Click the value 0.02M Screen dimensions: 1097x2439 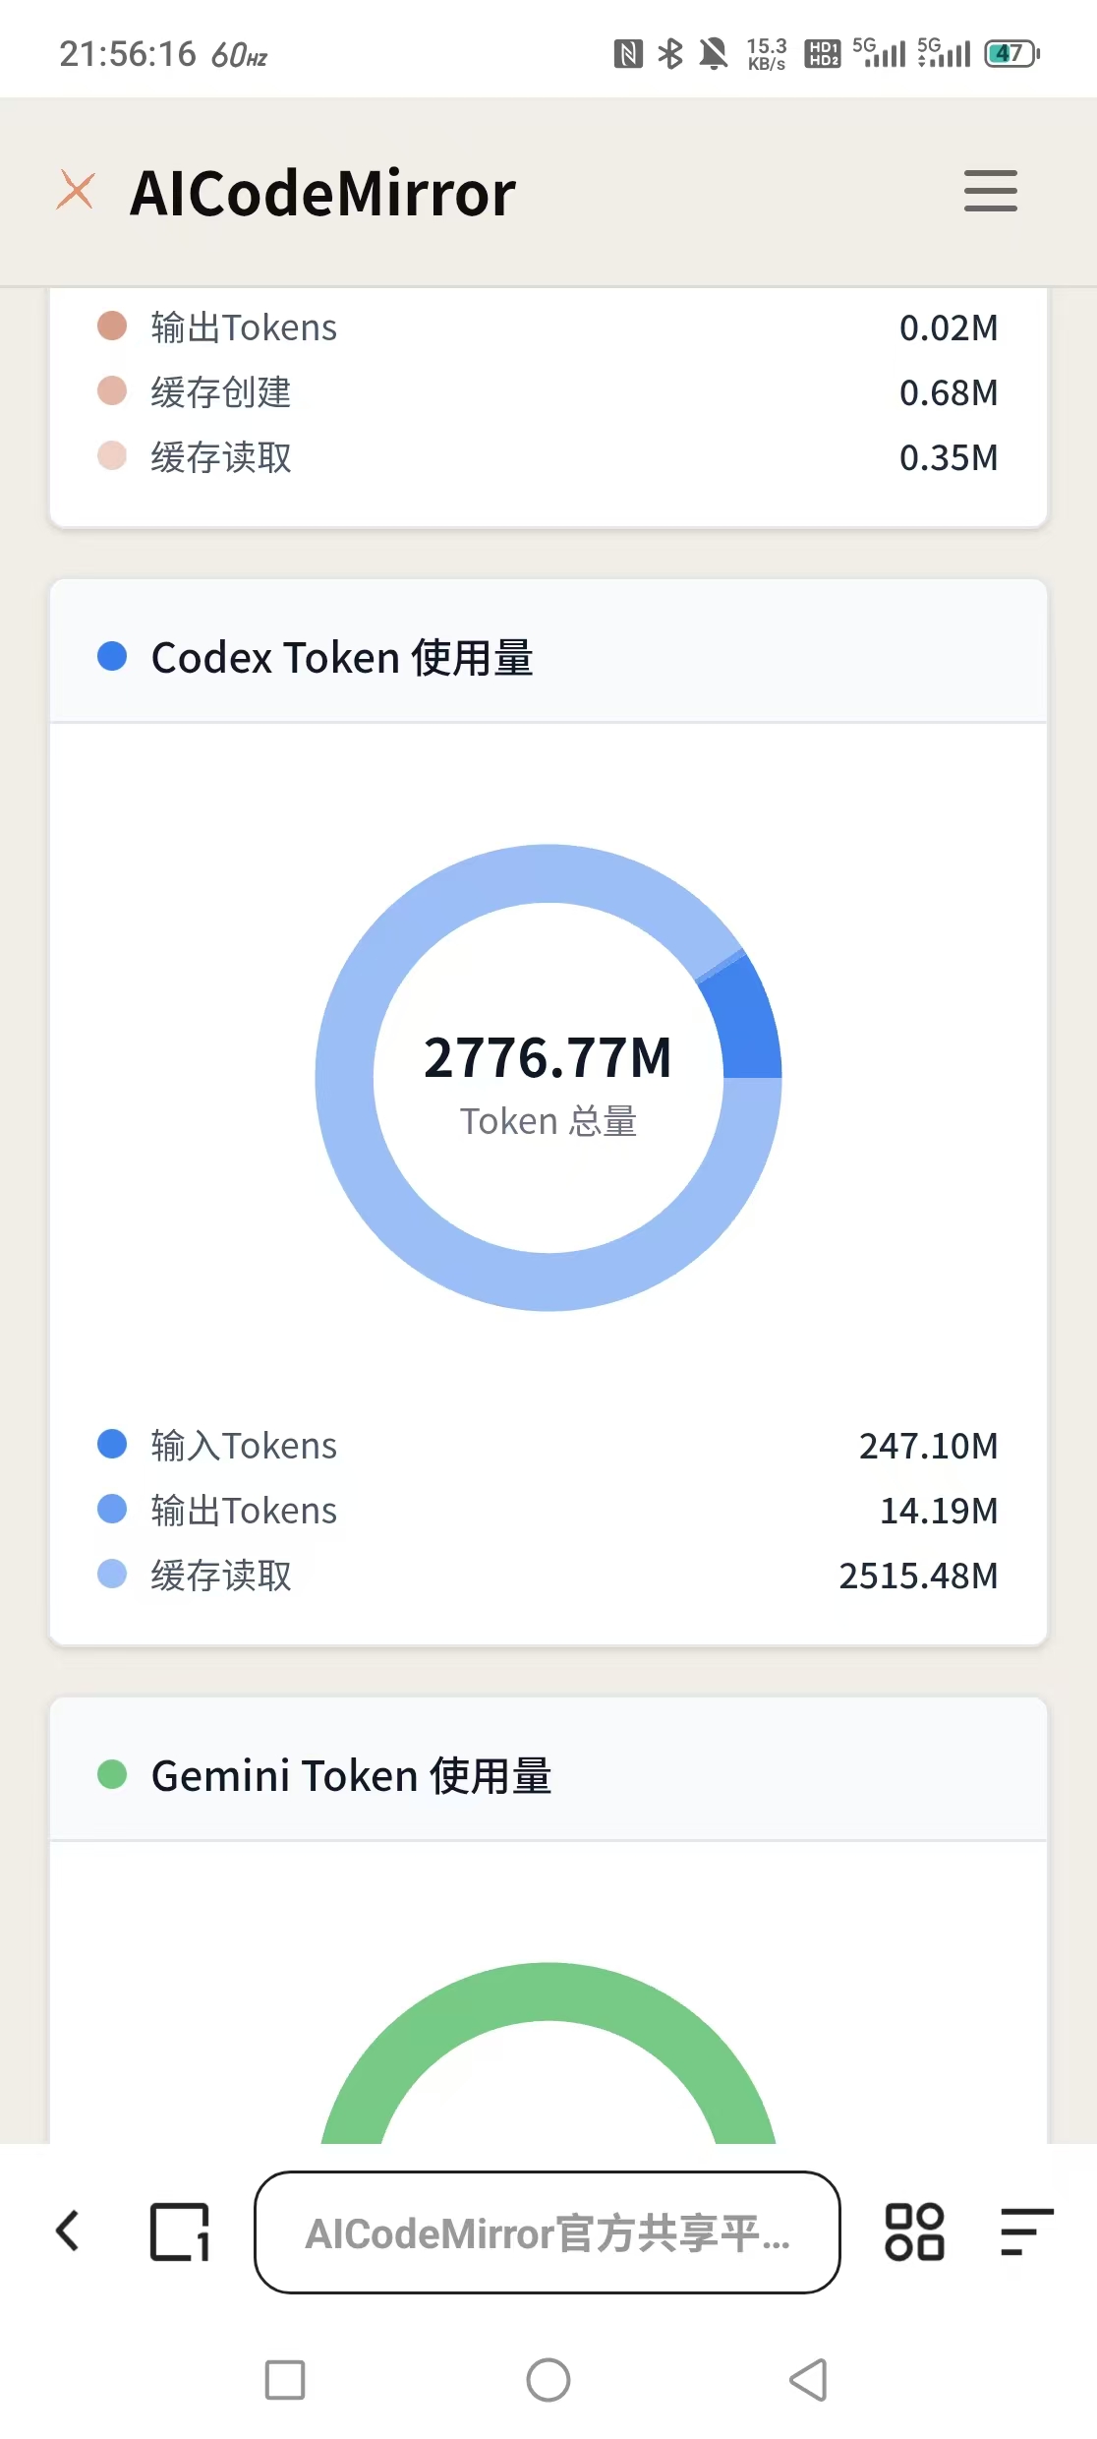949,327
